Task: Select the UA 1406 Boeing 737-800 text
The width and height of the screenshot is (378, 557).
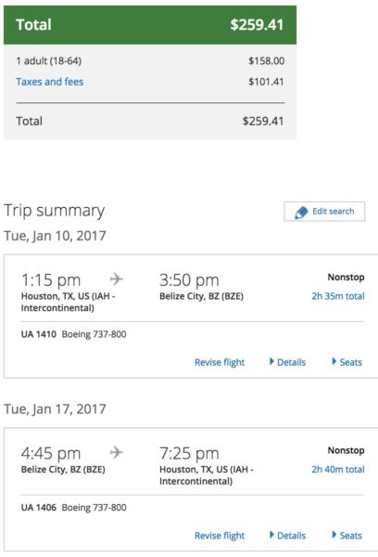Action: [x=74, y=508]
